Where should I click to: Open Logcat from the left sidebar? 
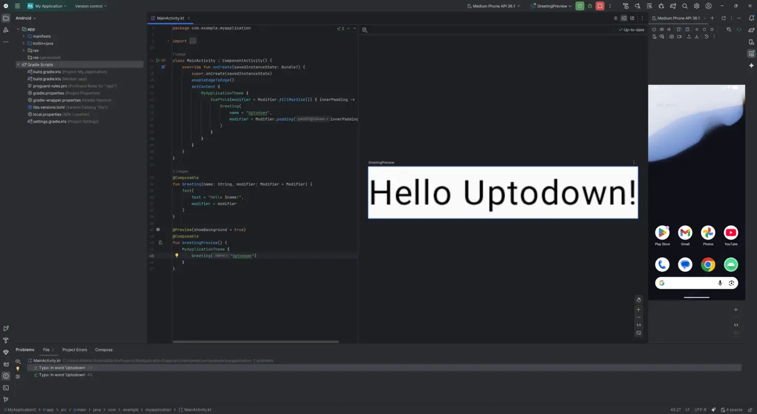coord(6,364)
